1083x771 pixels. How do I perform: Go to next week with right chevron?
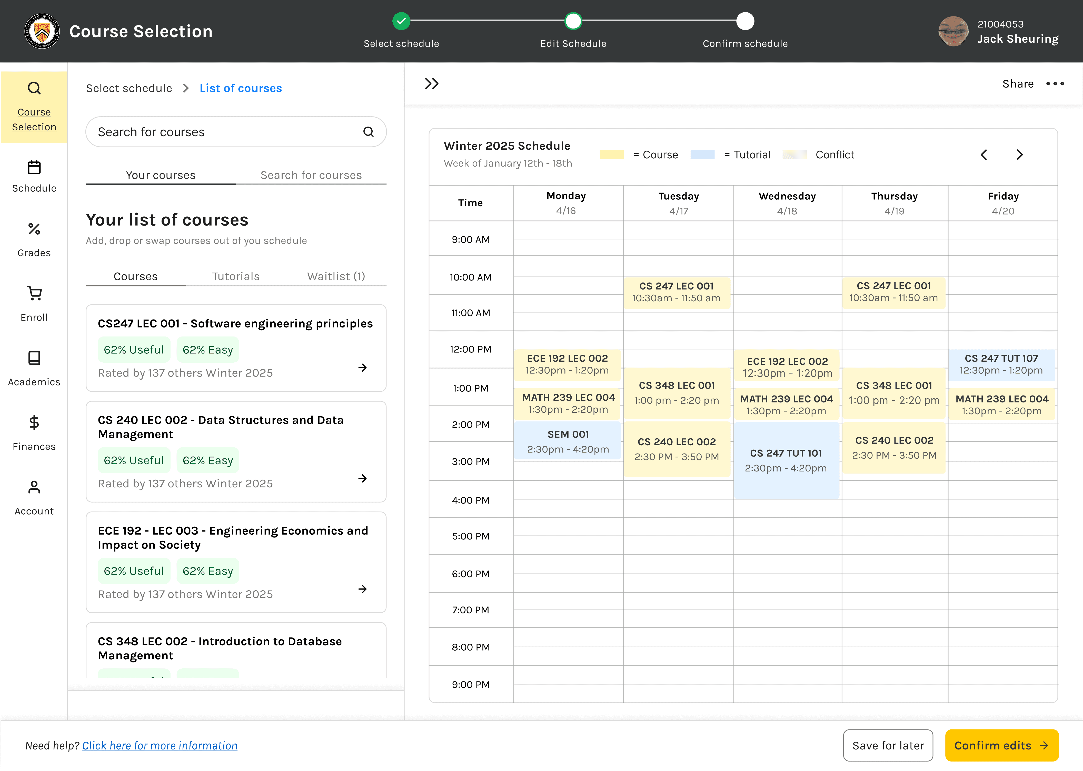point(1019,155)
